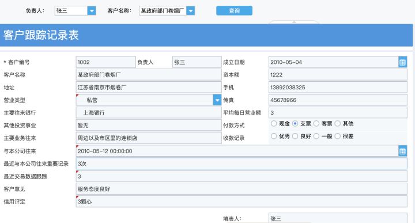Choose 一般 for 收款记录
Image resolution: width=415 pixels, height=223 pixels.
(x=316, y=136)
